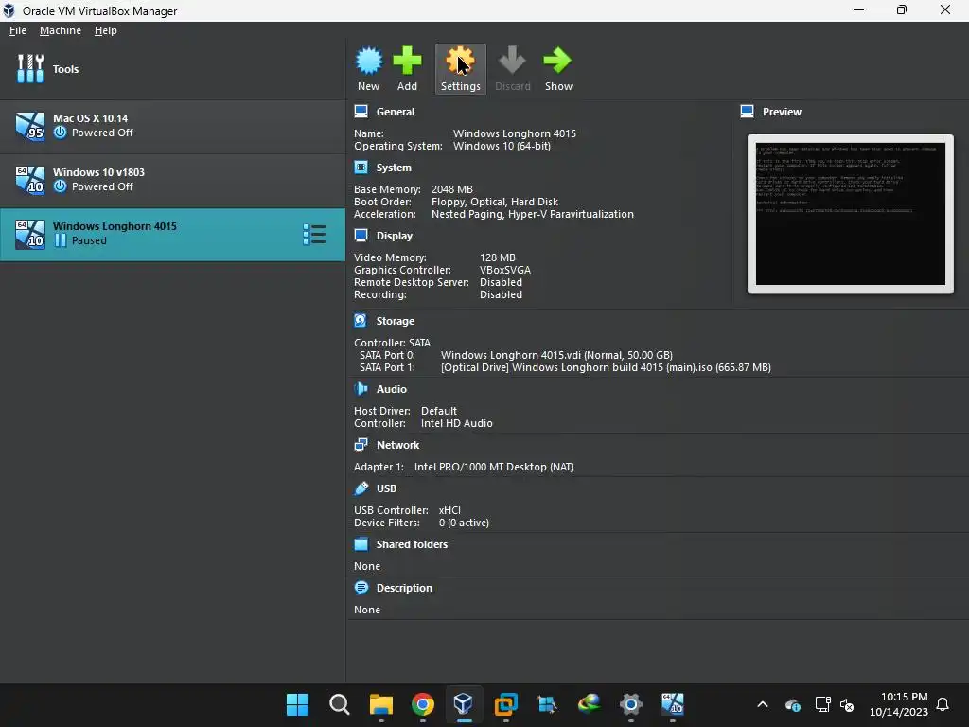The image size is (969, 727).
Task: Open the Network settings heading link
Action: (398, 445)
